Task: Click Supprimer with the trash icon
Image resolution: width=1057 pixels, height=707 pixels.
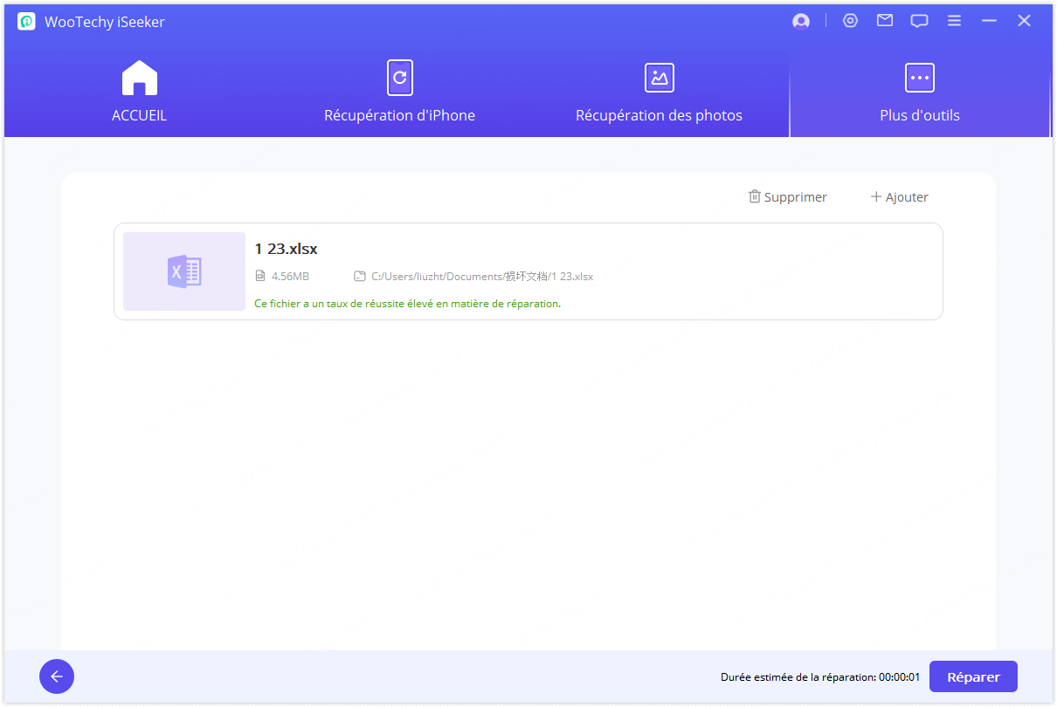Action: 787,197
